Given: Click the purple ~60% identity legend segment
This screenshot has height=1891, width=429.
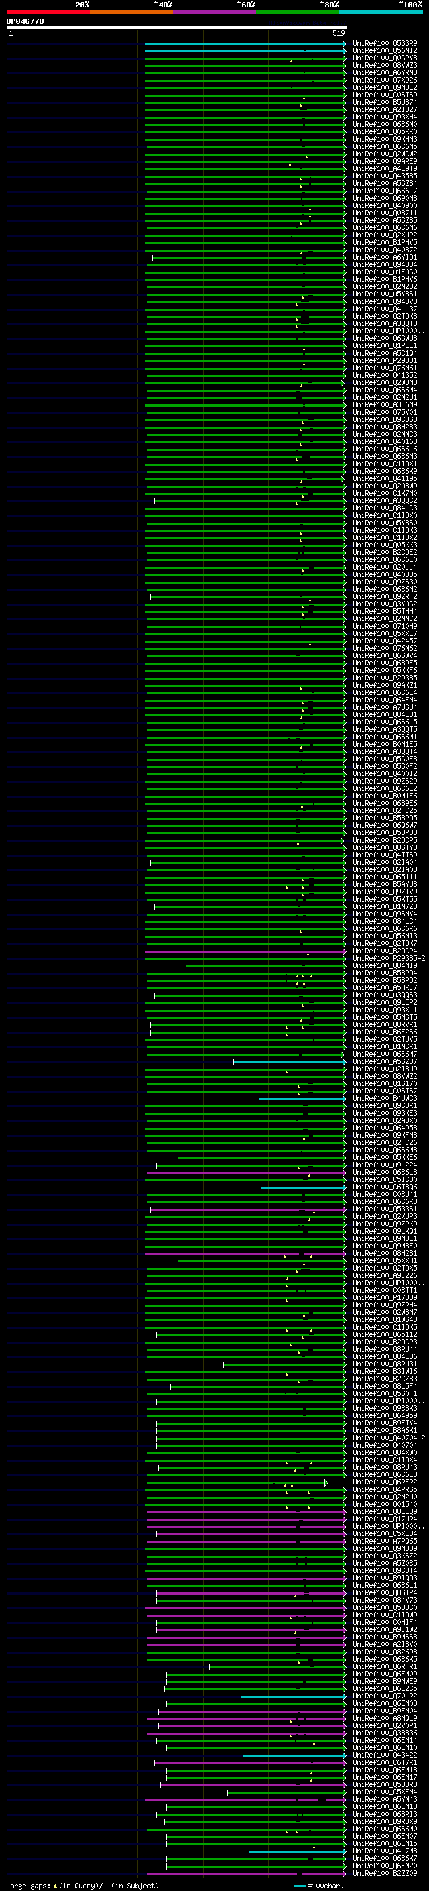Looking at the screenshot, I should click(215, 13).
